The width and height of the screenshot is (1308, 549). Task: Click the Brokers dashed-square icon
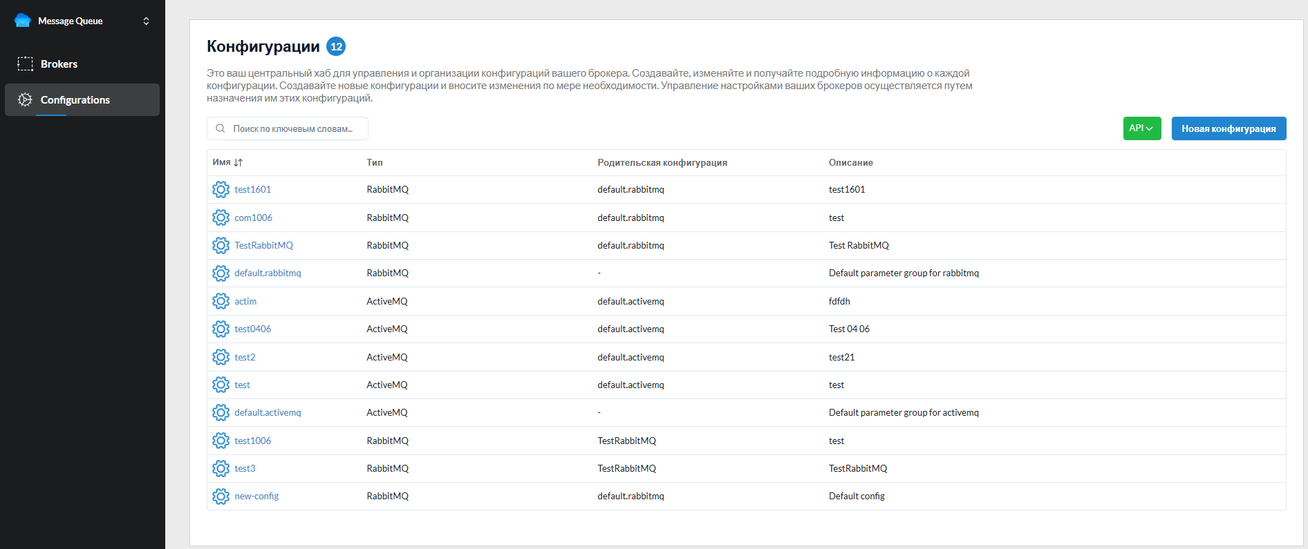coord(25,64)
